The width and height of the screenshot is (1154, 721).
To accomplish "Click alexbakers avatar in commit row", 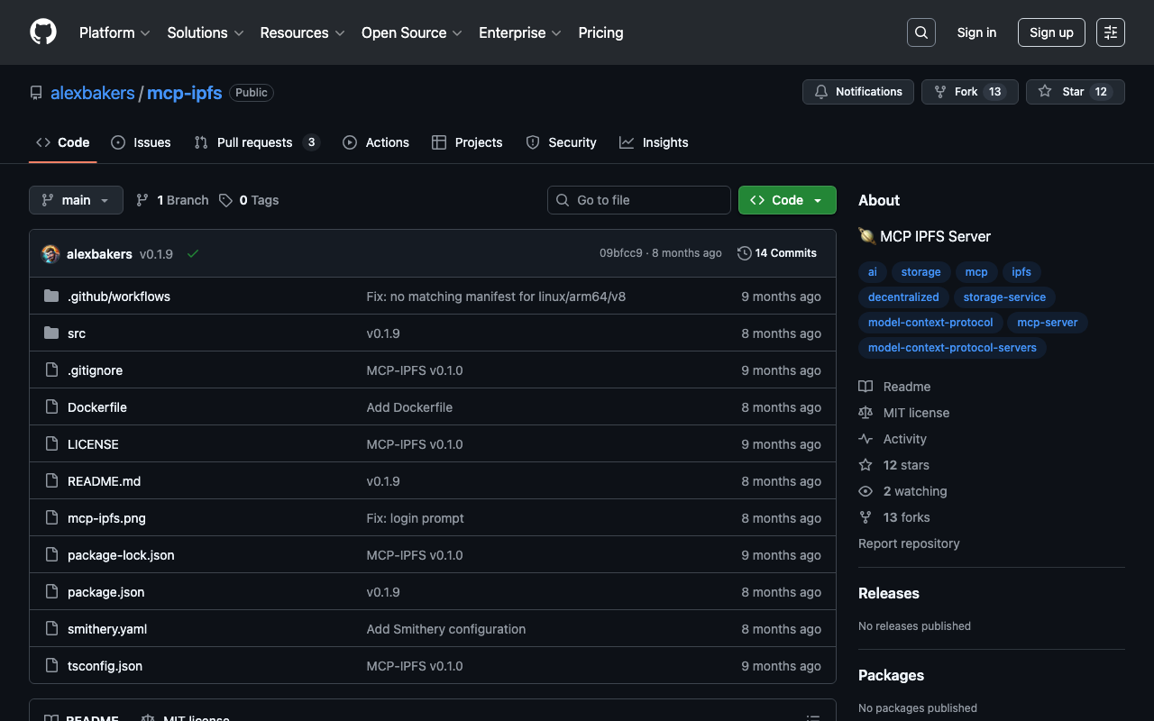I will 50,254.
